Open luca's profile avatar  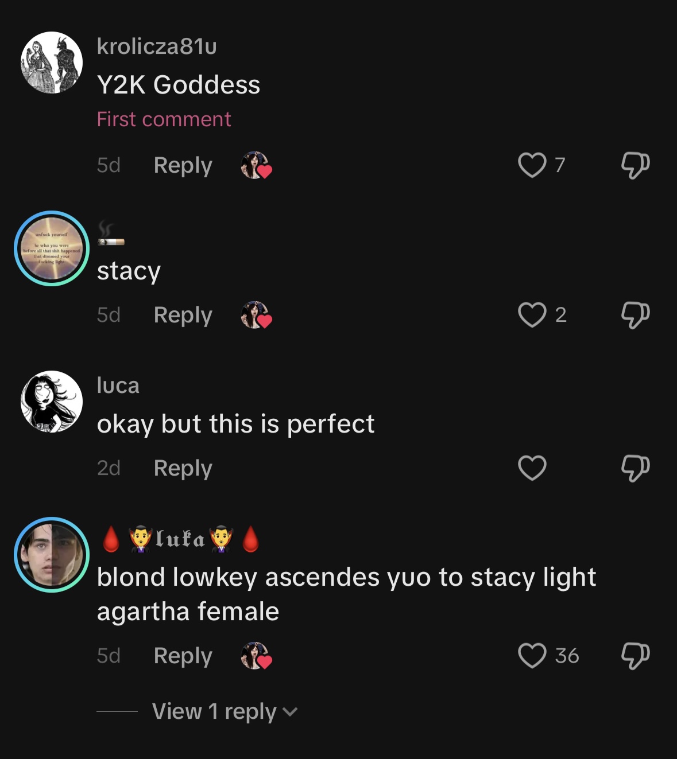click(x=52, y=402)
